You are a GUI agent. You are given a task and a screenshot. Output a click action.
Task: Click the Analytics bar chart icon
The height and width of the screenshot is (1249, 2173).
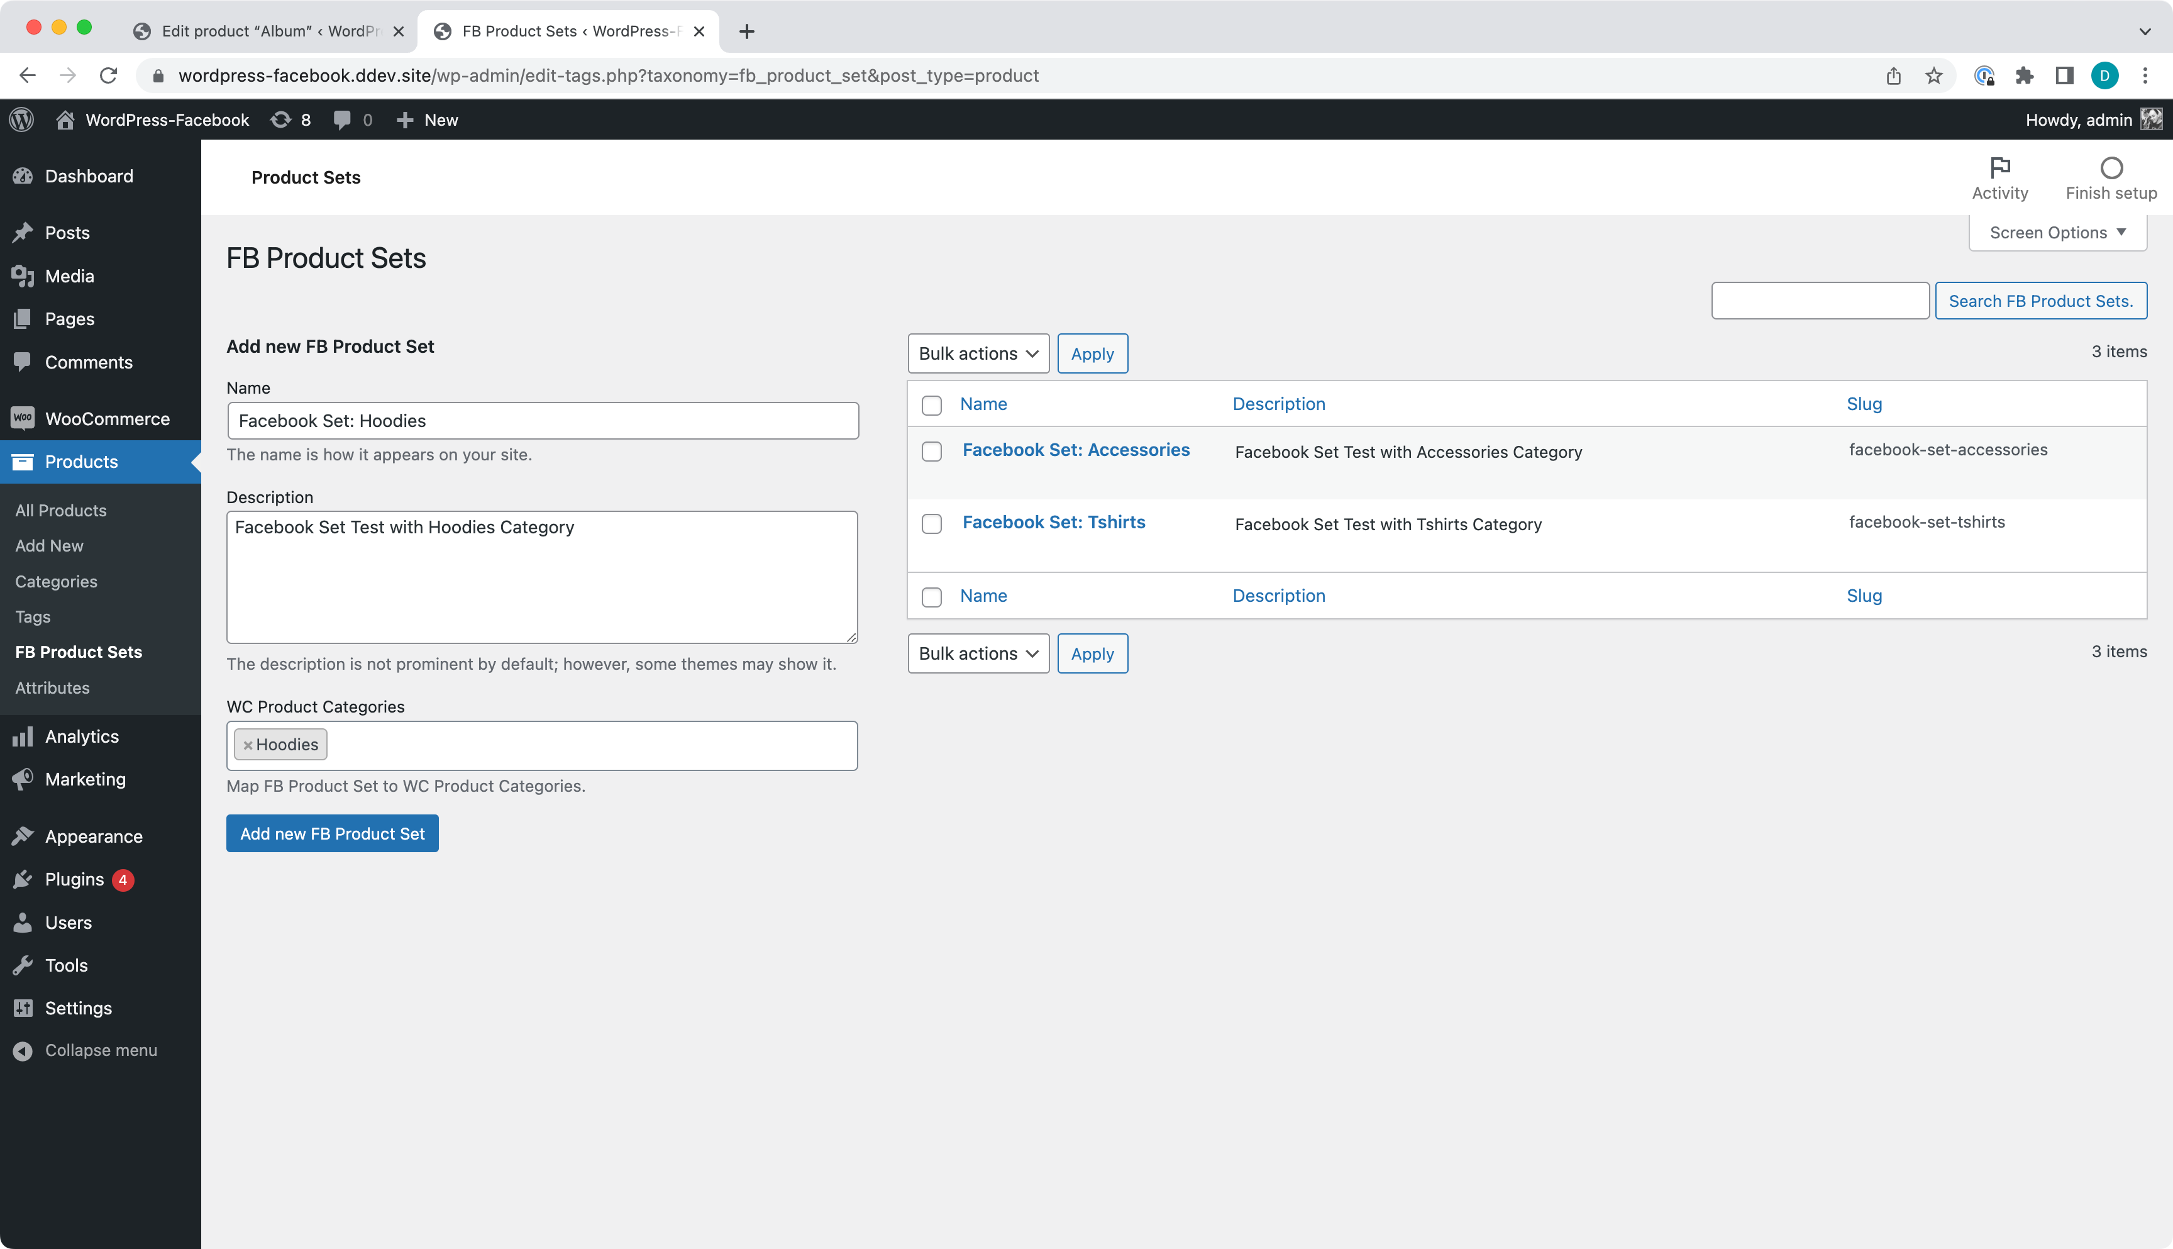point(23,737)
